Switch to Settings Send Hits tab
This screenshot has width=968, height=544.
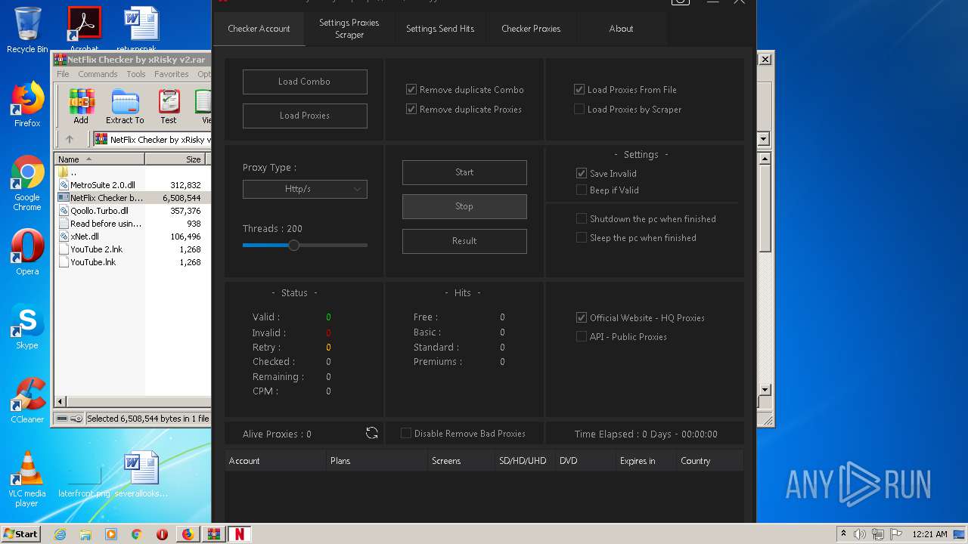click(x=440, y=29)
